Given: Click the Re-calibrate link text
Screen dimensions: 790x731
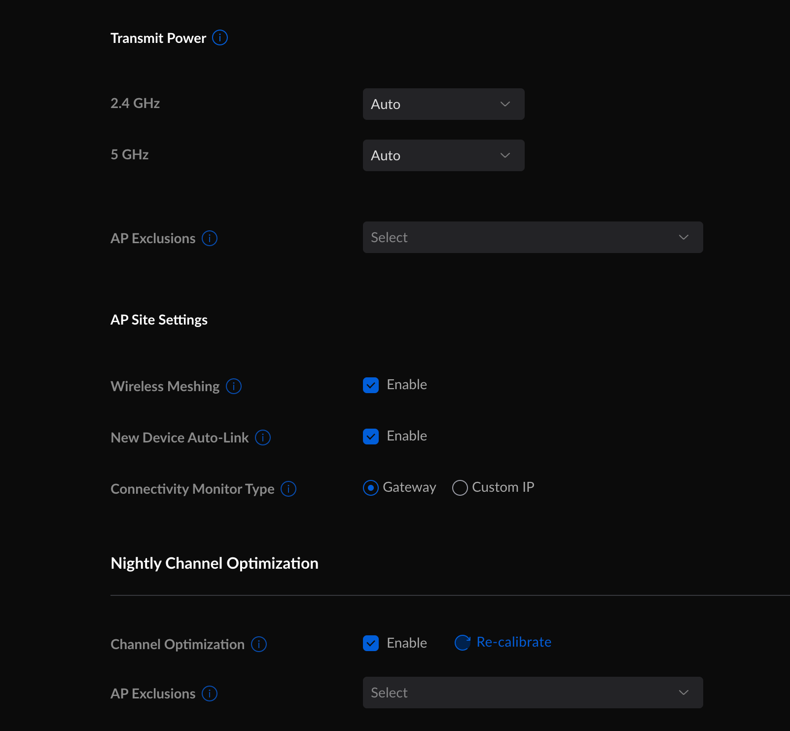Looking at the screenshot, I should click(x=514, y=642).
